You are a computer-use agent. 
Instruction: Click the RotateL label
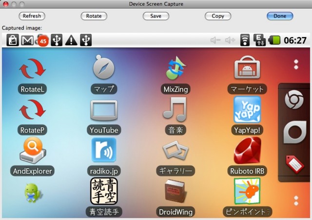(33, 89)
